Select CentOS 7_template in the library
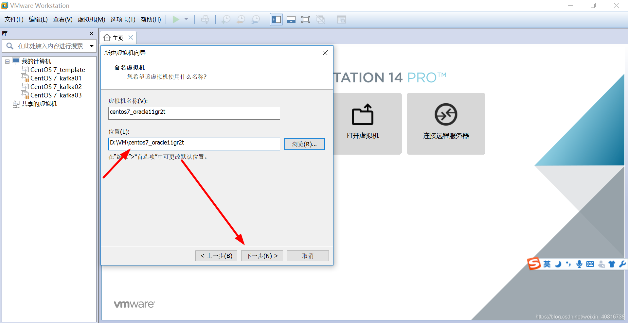Image resolution: width=628 pixels, height=323 pixels. click(x=58, y=70)
